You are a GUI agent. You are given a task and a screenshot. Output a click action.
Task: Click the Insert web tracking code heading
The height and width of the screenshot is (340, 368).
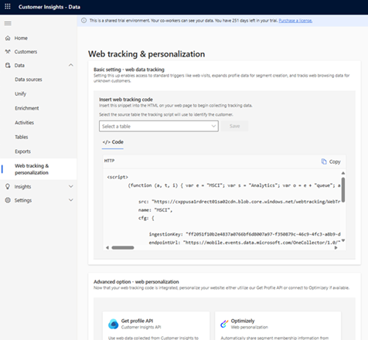(x=126, y=100)
